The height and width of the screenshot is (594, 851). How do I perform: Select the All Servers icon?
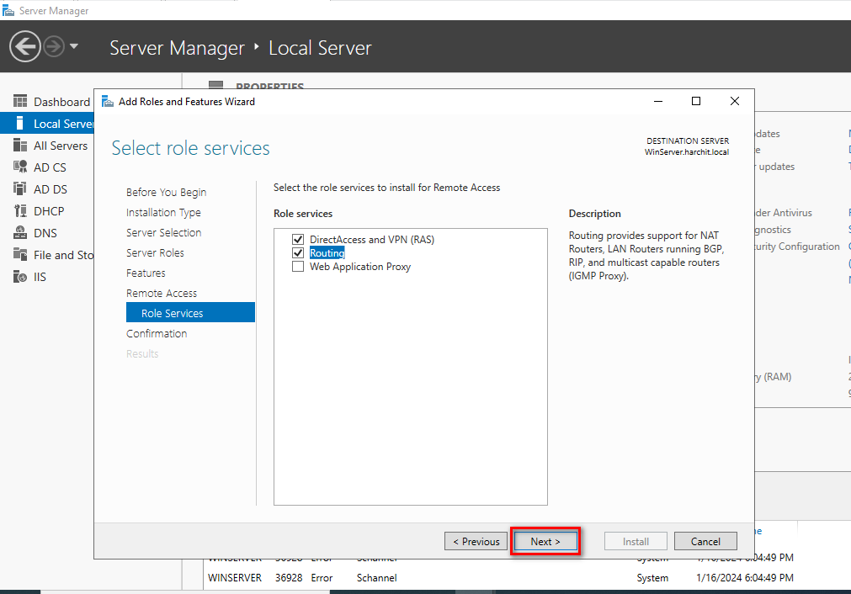20,146
